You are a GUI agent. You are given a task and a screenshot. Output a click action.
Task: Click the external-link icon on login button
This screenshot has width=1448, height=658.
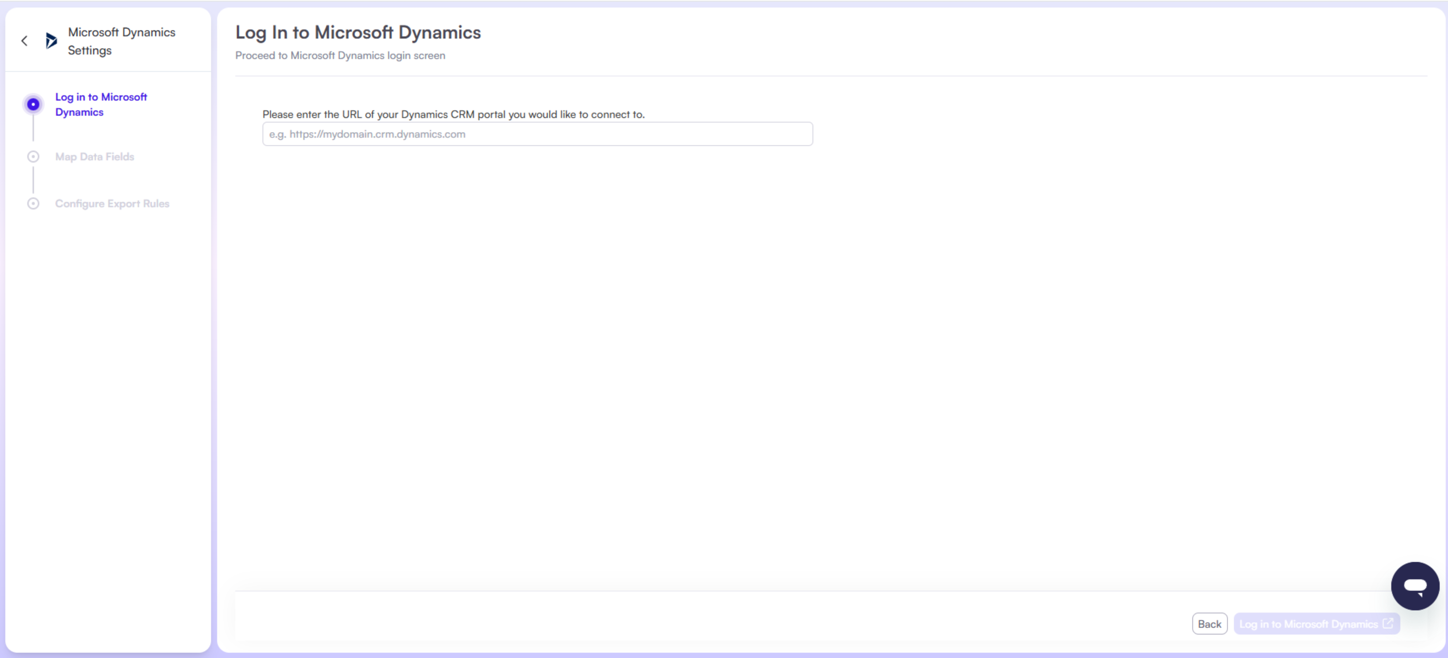[1388, 623]
